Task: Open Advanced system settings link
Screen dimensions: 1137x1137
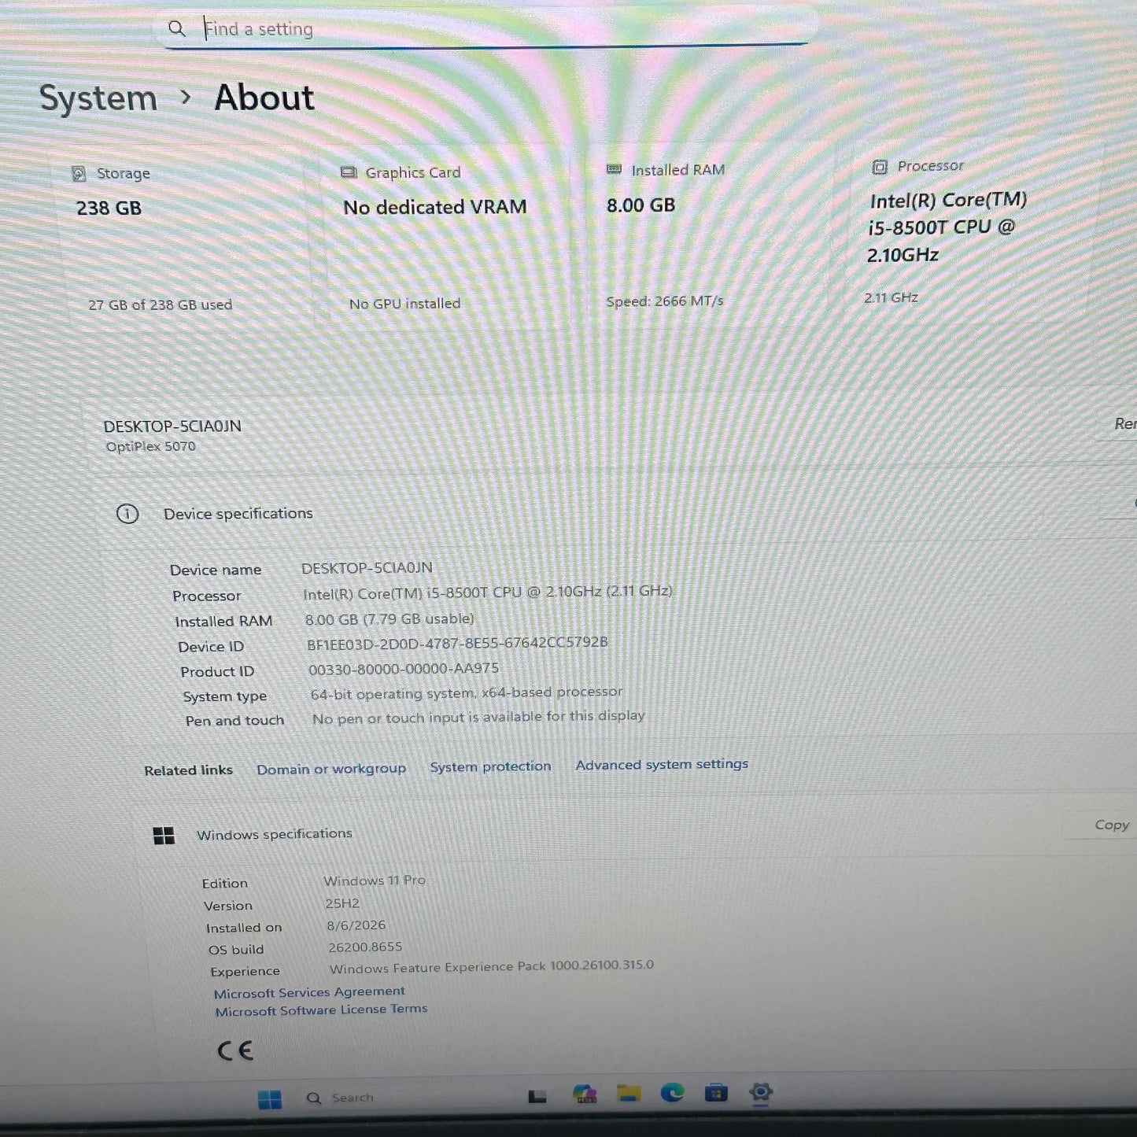Action: (x=662, y=764)
